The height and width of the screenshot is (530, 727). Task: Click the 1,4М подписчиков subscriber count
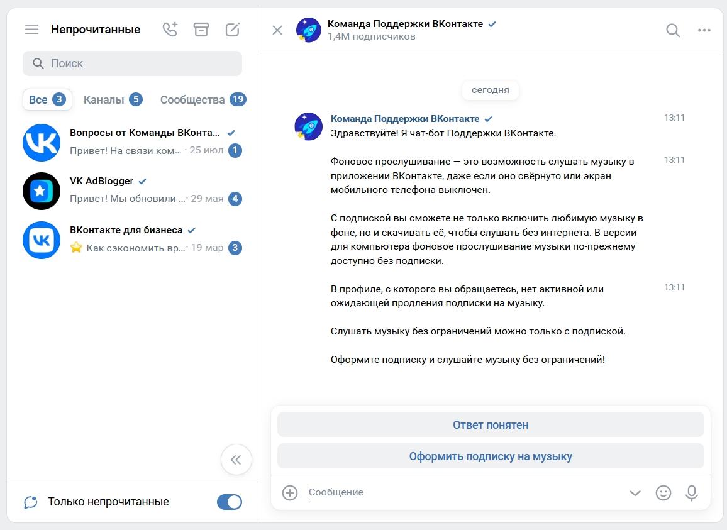(x=372, y=36)
